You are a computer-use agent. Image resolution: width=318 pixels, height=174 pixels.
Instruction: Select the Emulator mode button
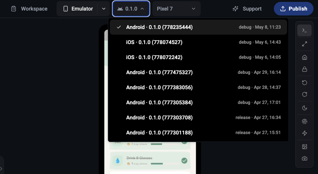pyautogui.click(x=78, y=9)
